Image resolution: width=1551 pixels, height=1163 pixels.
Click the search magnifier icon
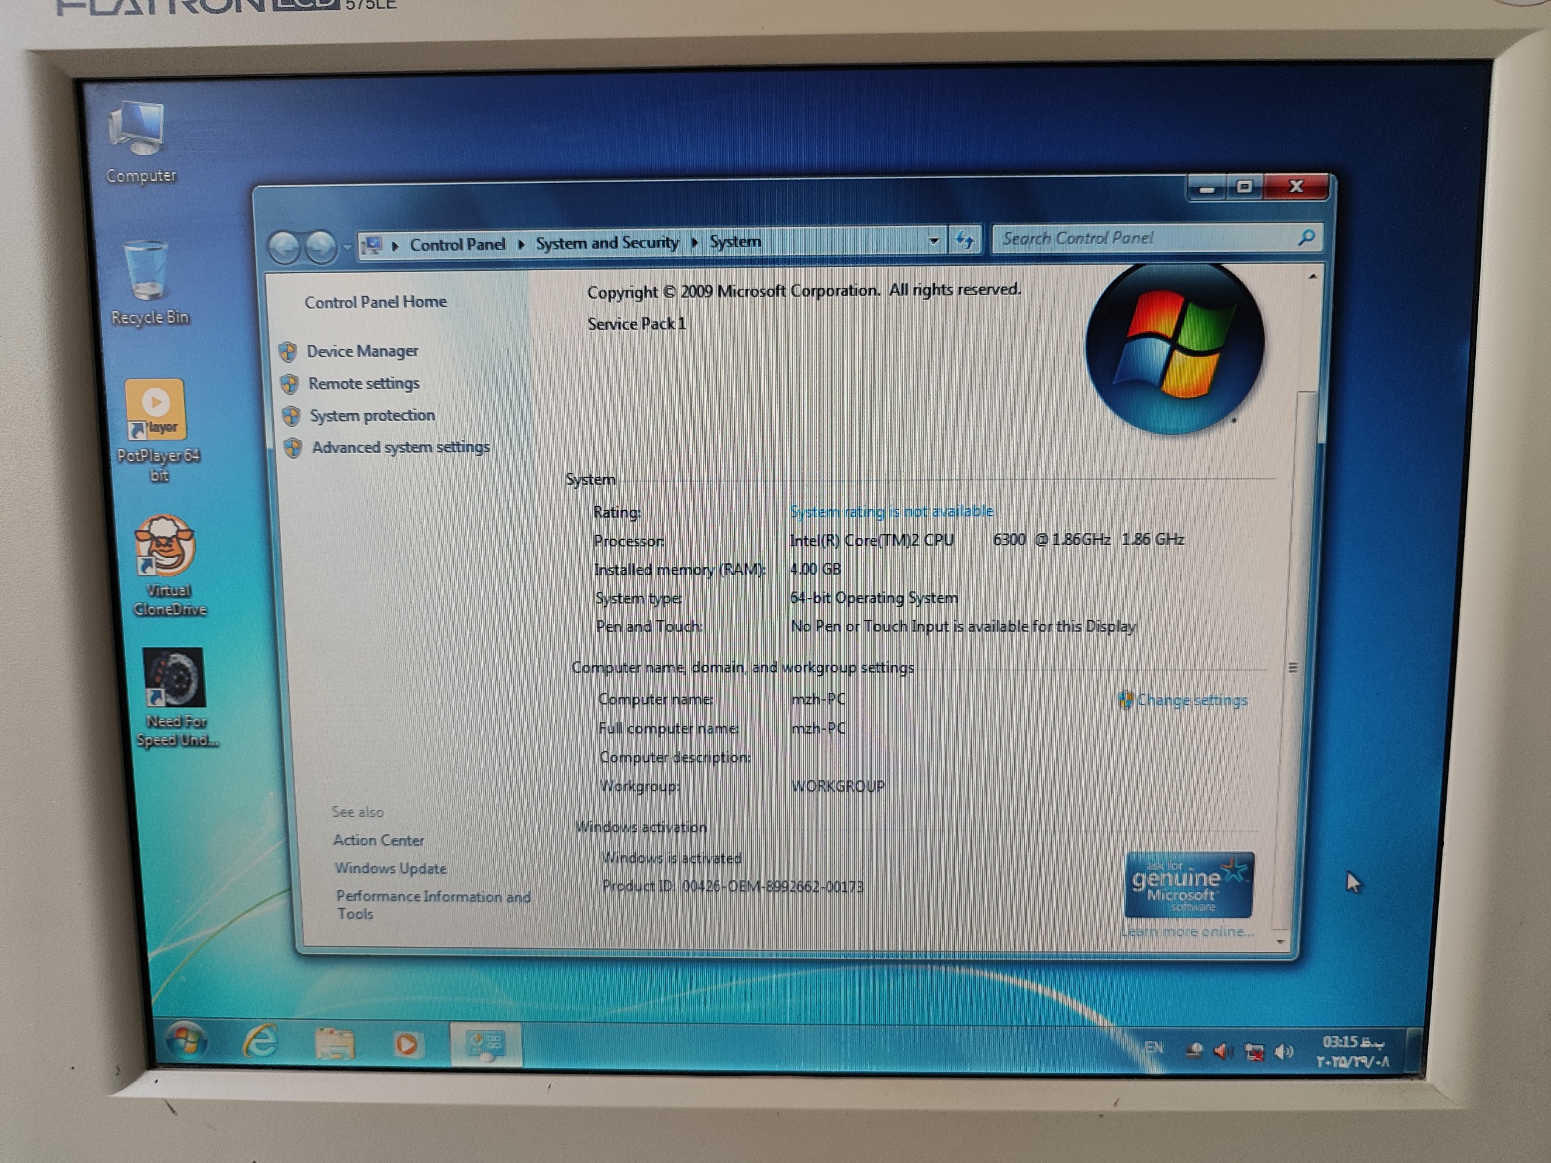tap(1306, 237)
